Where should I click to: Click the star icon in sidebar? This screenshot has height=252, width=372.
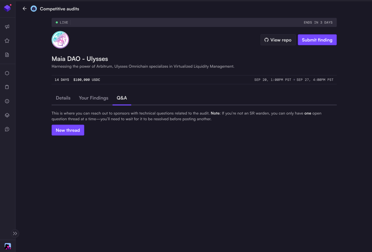[7, 41]
